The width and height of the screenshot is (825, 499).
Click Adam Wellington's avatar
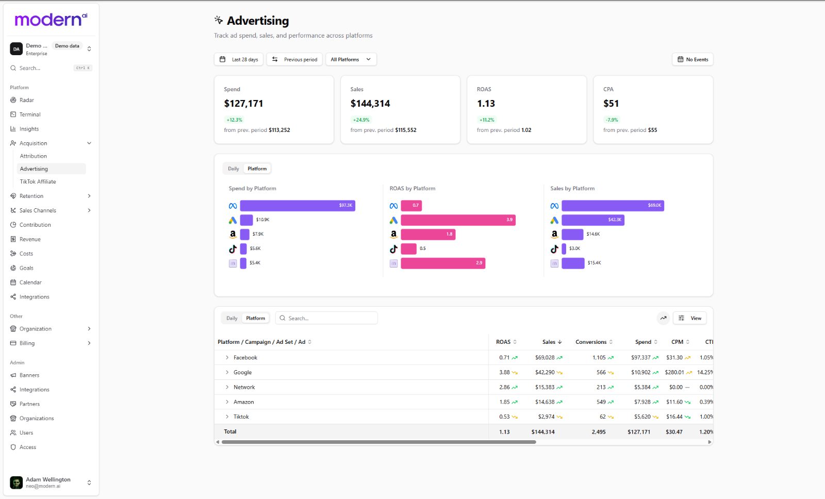click(x=16, y=483)
